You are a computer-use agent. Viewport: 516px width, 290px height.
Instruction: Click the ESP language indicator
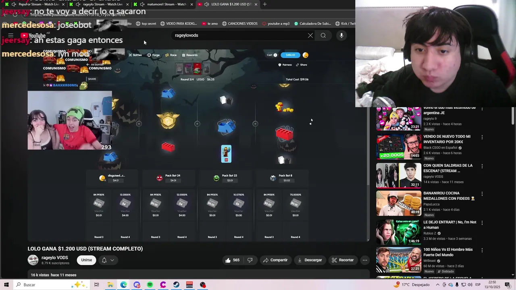(x=478, y=285)
